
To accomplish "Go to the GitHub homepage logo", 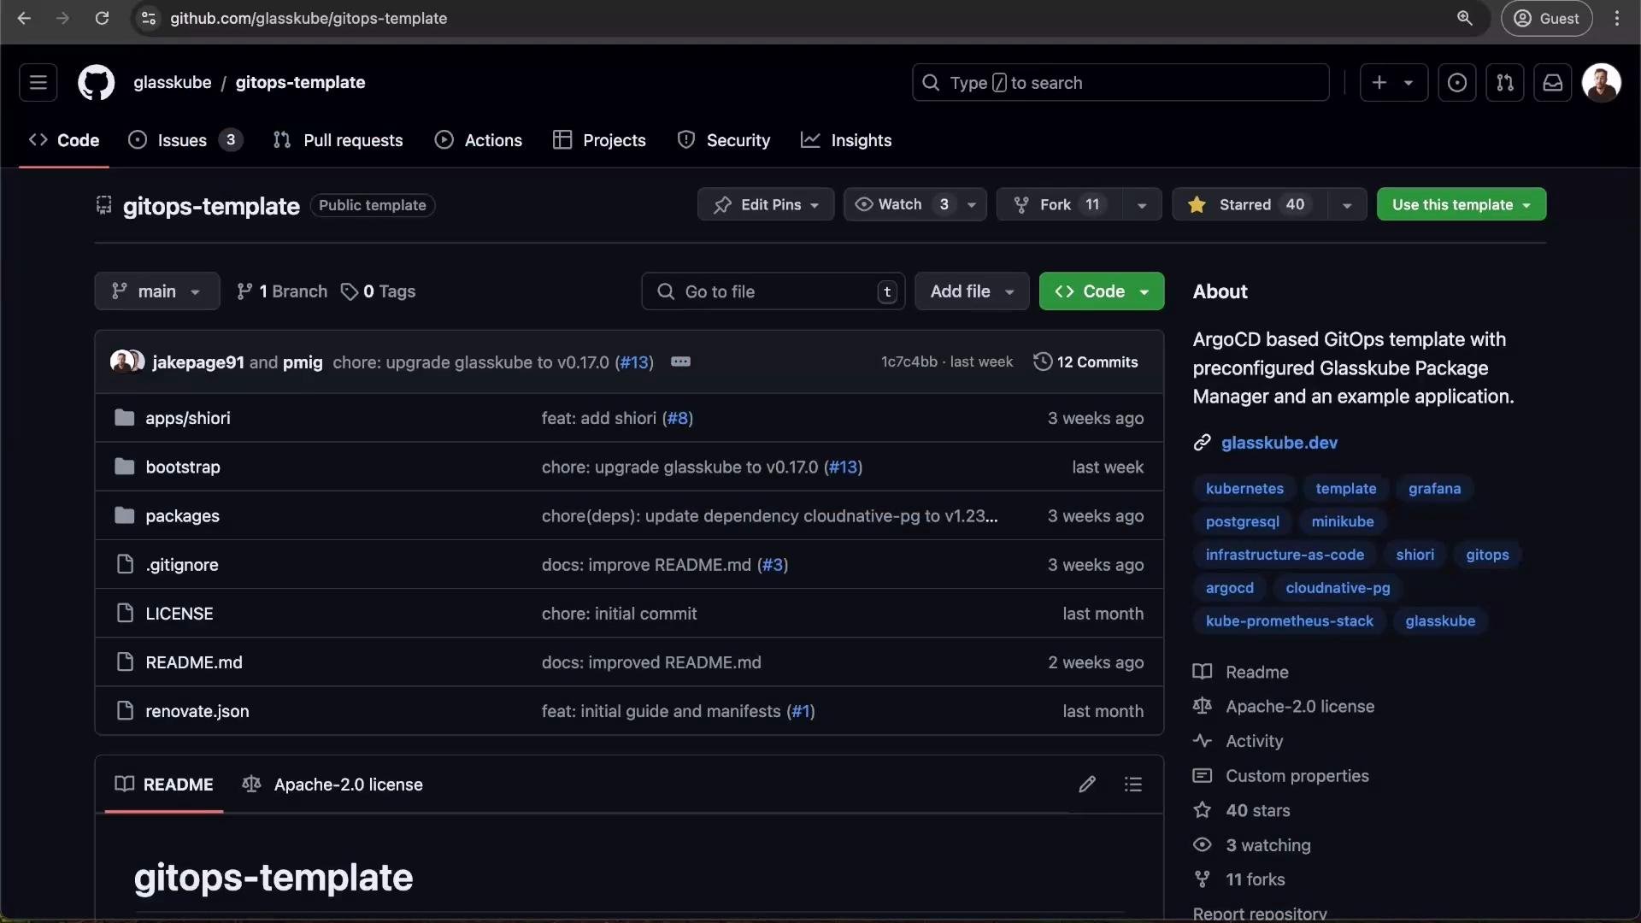I will (96, 83).
